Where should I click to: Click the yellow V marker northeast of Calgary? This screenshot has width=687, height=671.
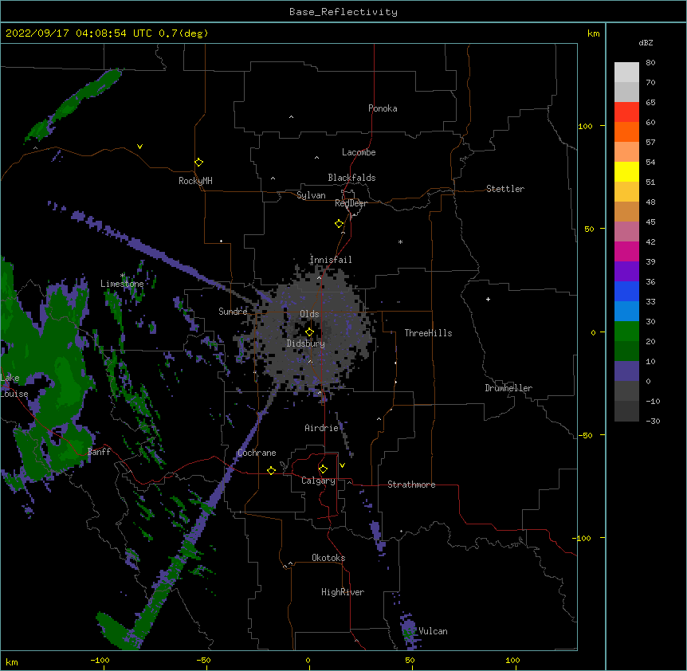coord(342,465)
